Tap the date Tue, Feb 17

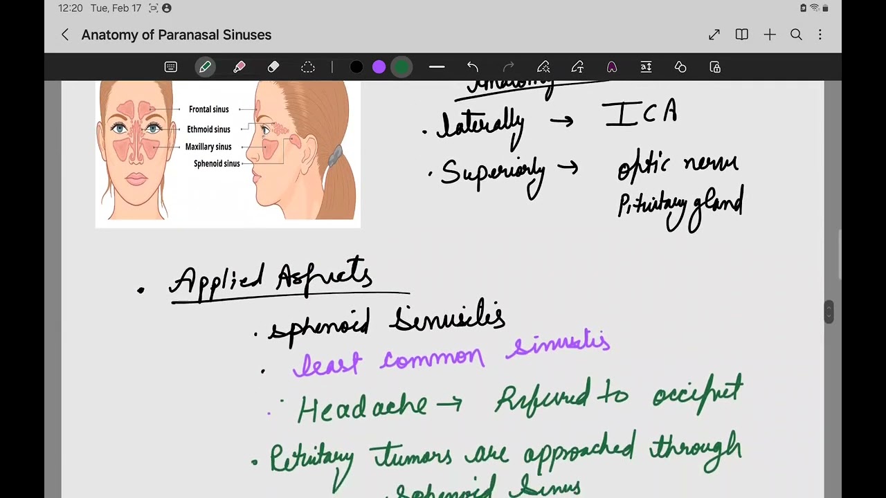[116, 8]
